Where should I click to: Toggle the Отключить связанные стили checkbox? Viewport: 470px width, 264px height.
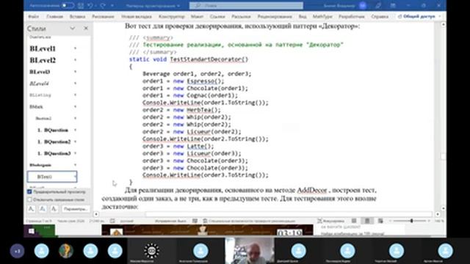click(29, 199)
